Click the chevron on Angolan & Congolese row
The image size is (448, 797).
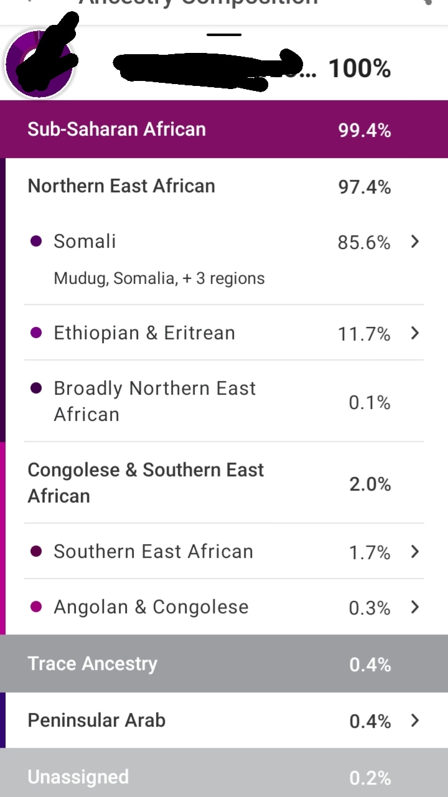[x=415, y=607]
